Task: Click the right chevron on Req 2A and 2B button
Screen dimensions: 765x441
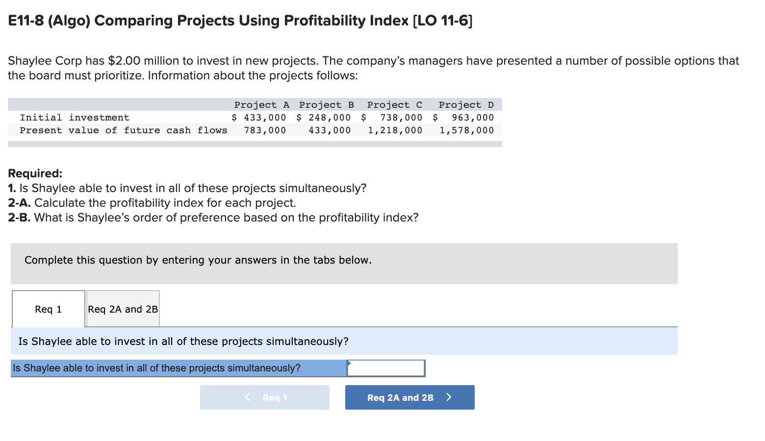Action: 448,397
